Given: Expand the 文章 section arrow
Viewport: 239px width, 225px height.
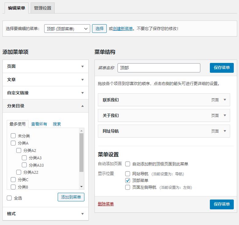Looking at the screenshot, I should (x=82, y=80).
